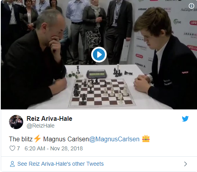The width and height of the screenshot is (197, 172).
Task: Click the lightning bolt emoji in tweet
Action: tap(37, 139)
